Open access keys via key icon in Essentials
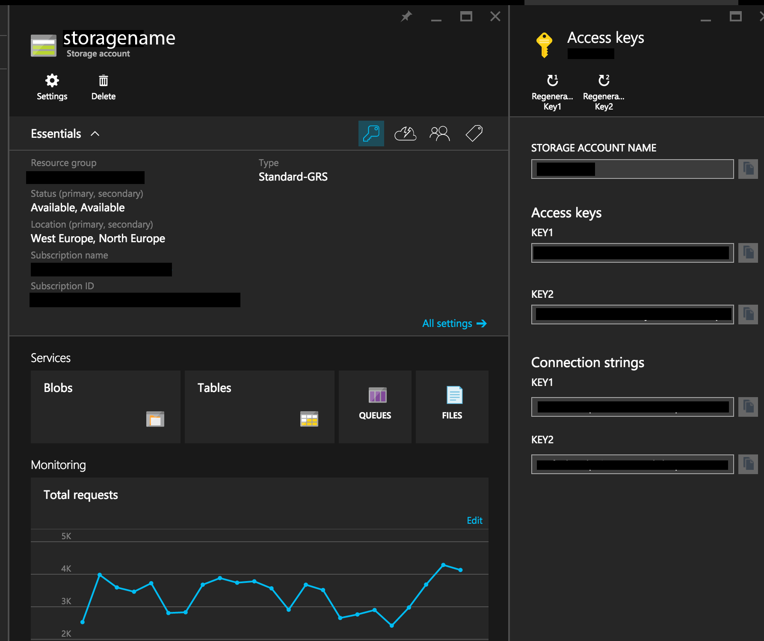Viewport: 764px width, 641px height. pos(371,134)
